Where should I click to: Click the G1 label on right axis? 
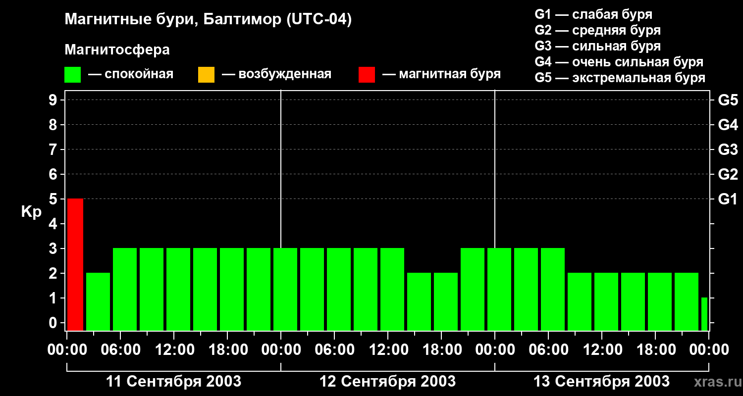(x=728, y=199)
